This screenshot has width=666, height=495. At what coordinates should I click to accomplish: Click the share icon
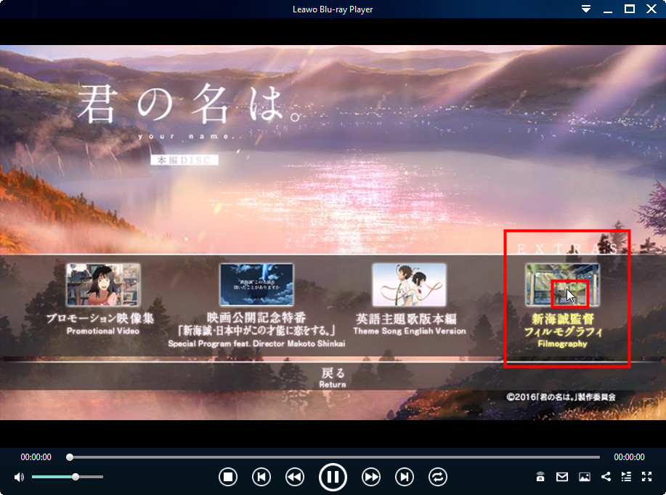(x=606, y=477)
